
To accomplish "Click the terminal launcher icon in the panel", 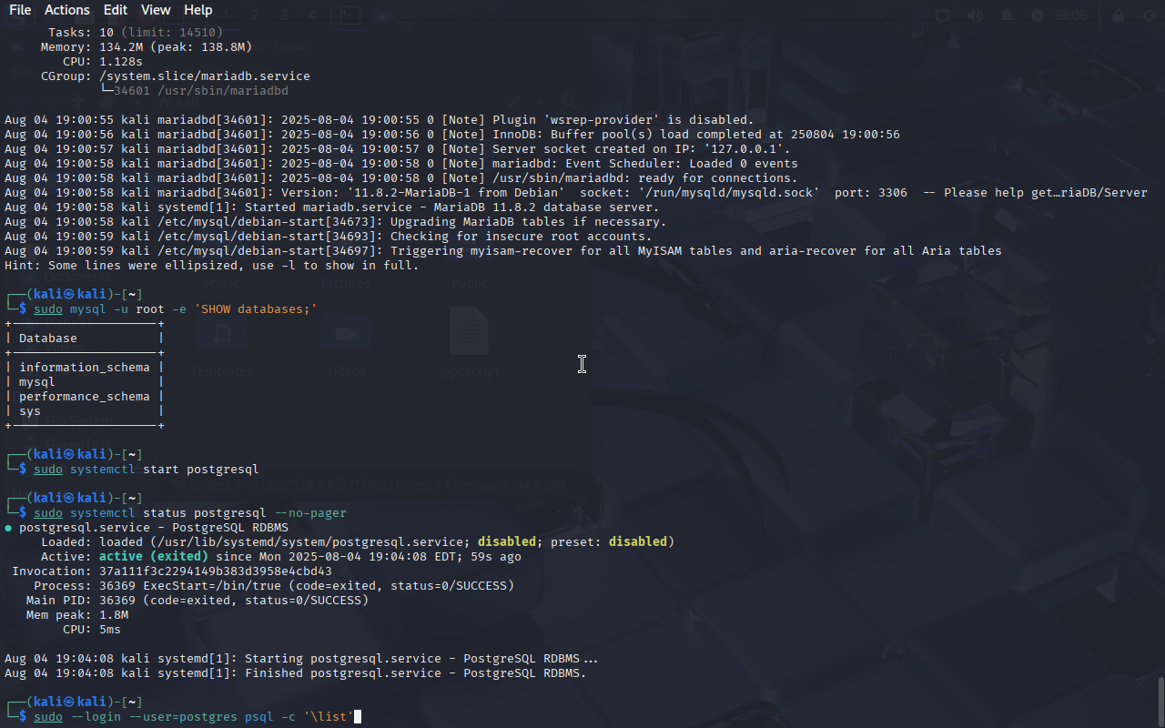I will click(x=349, y=15).
